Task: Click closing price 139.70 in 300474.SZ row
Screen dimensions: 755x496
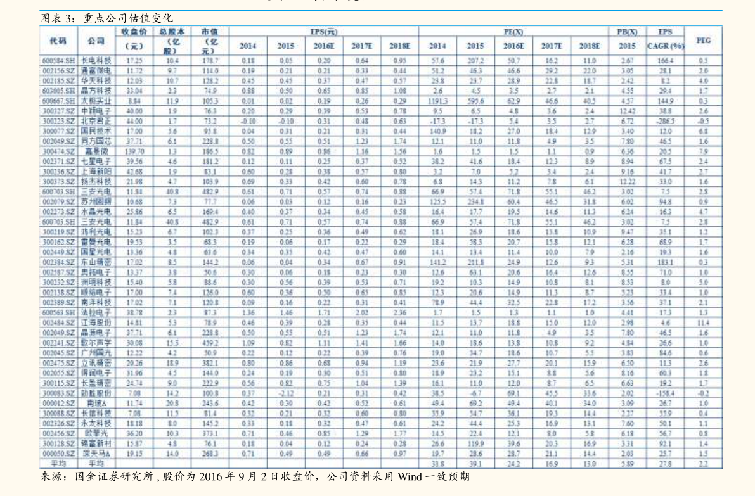Action: (134, 151)
